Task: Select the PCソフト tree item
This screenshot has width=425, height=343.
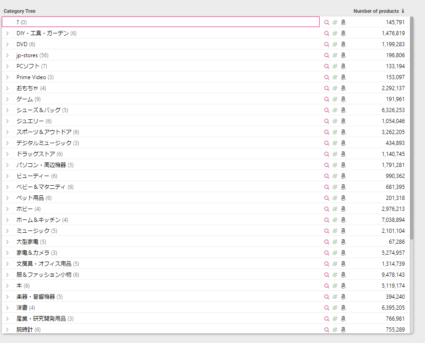Action: [x=28, y=66]
